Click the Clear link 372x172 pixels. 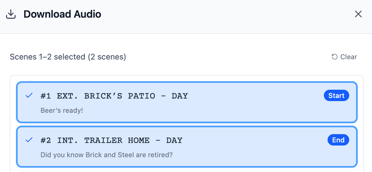point(349,57)
